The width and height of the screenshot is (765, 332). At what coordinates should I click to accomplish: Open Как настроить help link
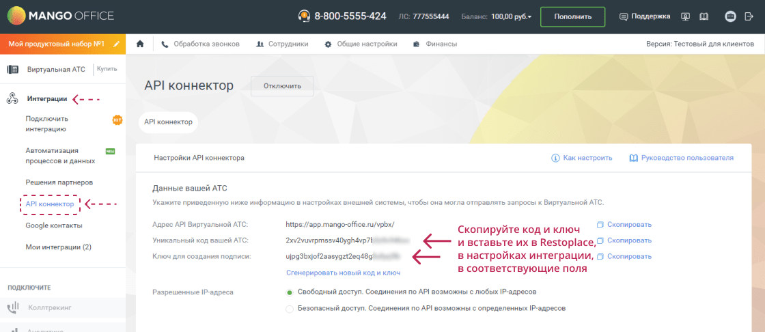tap(587, 158)
